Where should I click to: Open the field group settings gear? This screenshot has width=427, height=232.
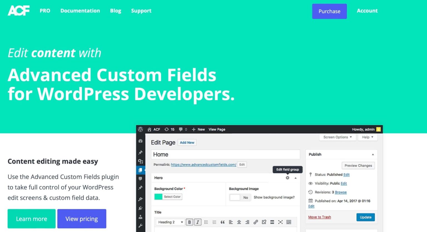tap(288, 177)
